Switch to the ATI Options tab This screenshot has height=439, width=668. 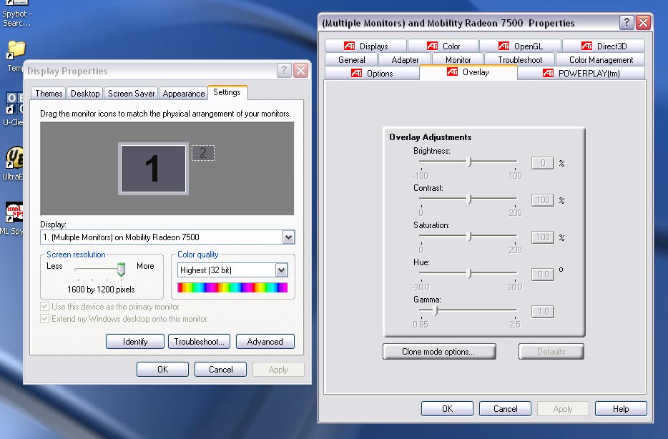tap(372, 73)
